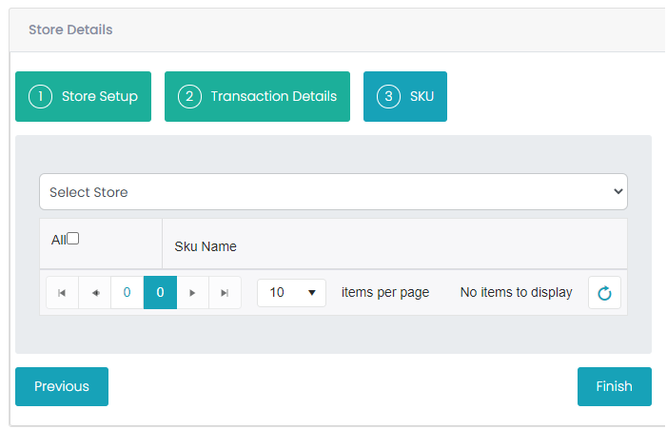Image resolution: width=667 pixels, height=429 pixels.
Task: Sort by the Sku Name column header
Action: coord(206,246)
